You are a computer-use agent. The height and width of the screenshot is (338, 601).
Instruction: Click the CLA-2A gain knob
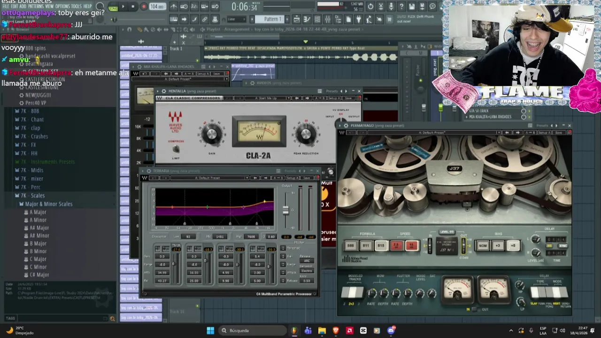click(211, 135)
